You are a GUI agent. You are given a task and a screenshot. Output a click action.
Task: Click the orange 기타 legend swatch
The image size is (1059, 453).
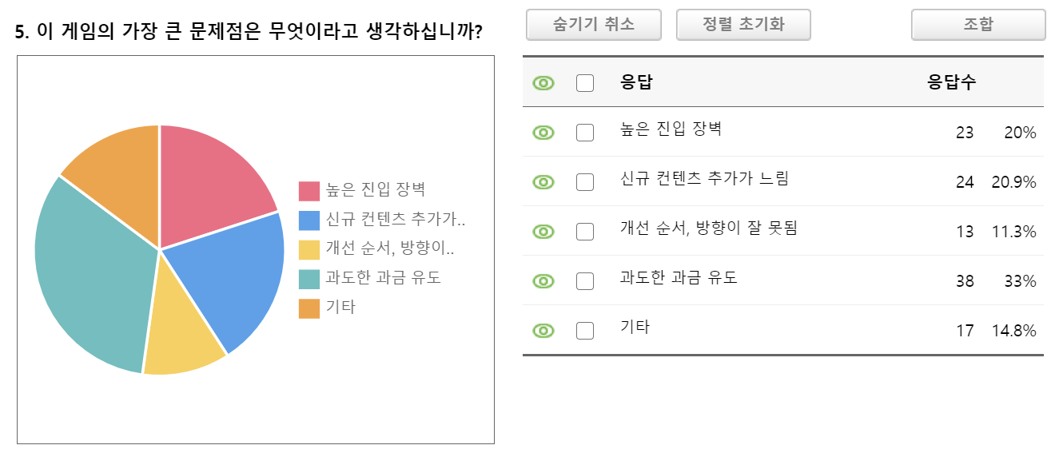point(309,308)
